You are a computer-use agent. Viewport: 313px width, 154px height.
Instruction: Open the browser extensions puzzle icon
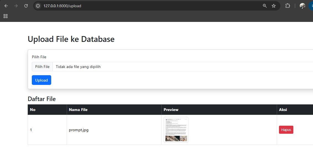288,6
